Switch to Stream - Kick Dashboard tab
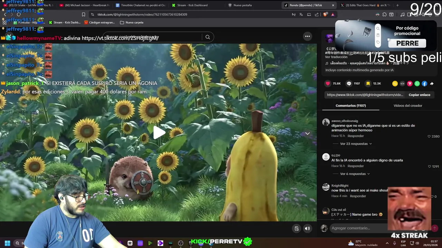442x248 pixels. 197,5
